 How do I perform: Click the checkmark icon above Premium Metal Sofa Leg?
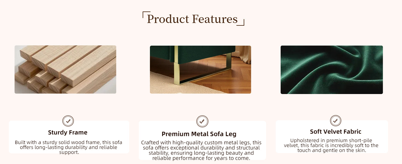tap(202, 121)
